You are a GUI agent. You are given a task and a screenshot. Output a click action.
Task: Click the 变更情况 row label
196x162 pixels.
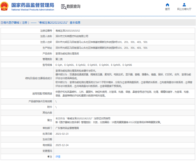pyautogui.click(x=47, y=151)
